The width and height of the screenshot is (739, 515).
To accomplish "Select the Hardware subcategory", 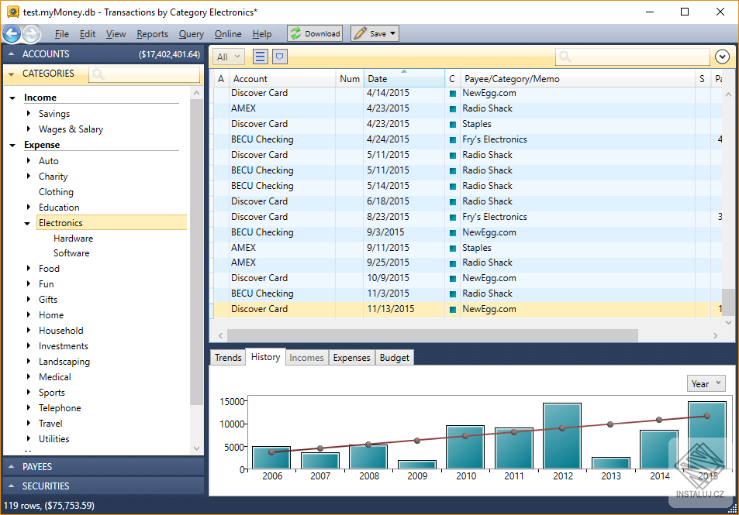I will [73, 239].
